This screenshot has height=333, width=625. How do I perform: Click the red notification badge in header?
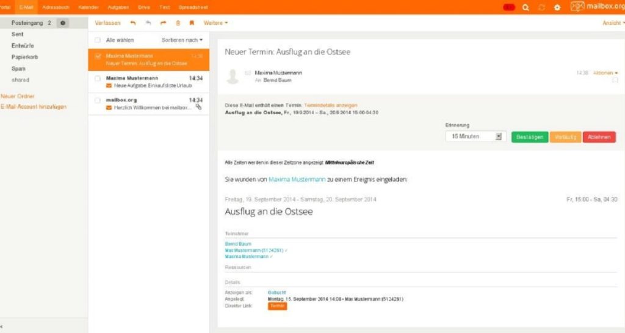(509, 7)
